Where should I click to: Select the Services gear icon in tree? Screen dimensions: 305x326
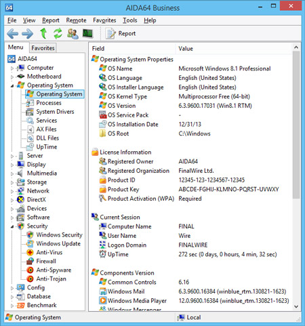[x=30, y=121]
